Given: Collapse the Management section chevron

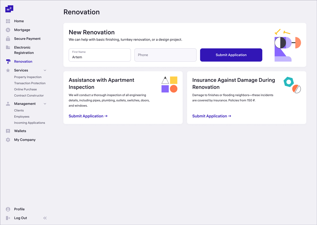Looking at the screenshot, I should (45, 104).
